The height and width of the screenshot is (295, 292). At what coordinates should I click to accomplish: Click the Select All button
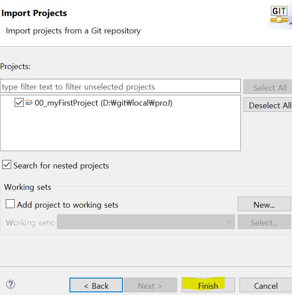(x=268, y=87)
